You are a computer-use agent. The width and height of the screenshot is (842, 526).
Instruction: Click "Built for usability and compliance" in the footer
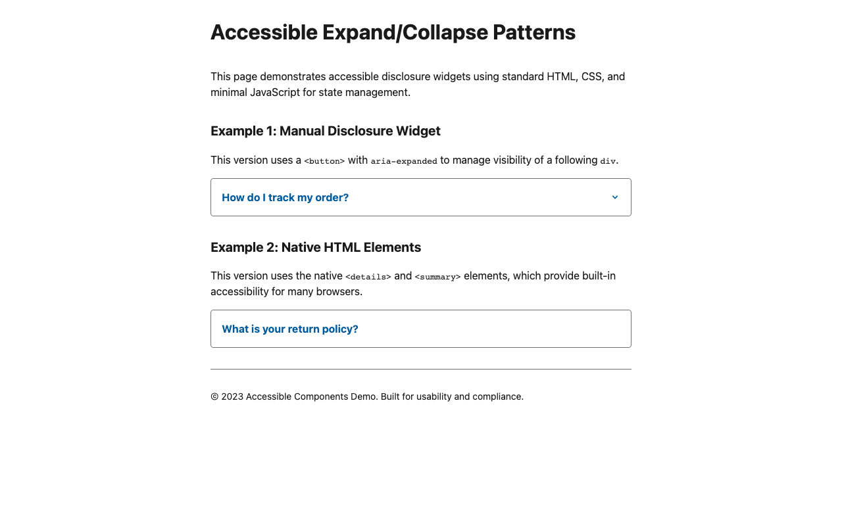coord(452,396)
